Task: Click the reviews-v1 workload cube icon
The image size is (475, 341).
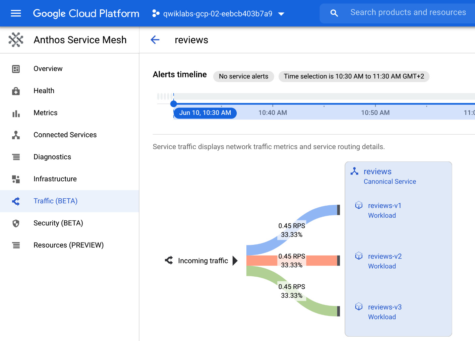Action: [x=359, y=205]
